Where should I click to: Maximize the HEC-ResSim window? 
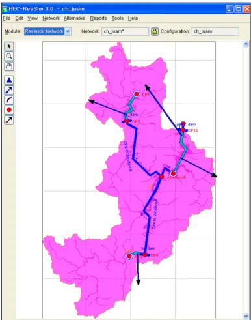coord(238,9)
